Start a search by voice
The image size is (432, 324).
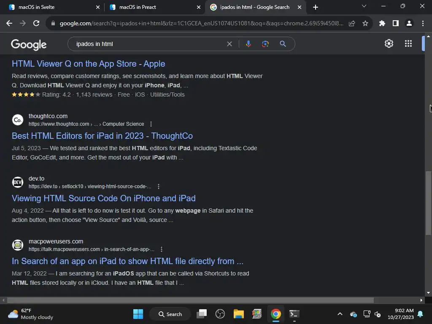pyautogui.click(x=248, y=44)
